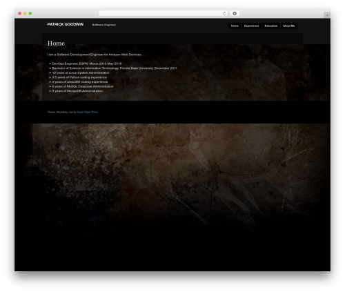Click the round download icon beside address bar
The height and width of the screenshot is (292, 345).
click(235, 13)
